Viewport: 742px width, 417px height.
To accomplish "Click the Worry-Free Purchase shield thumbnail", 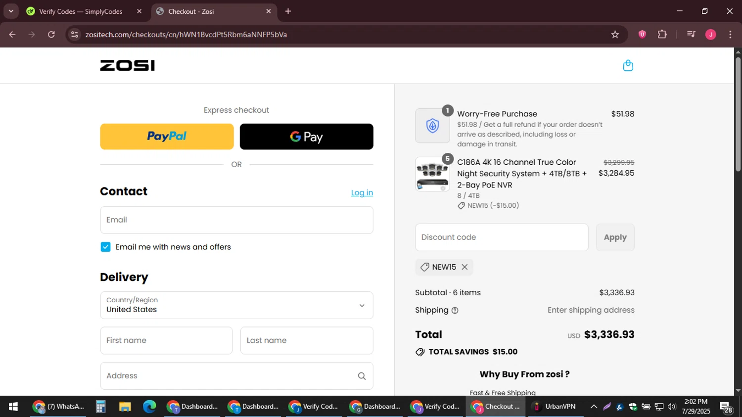I will 432,126.
